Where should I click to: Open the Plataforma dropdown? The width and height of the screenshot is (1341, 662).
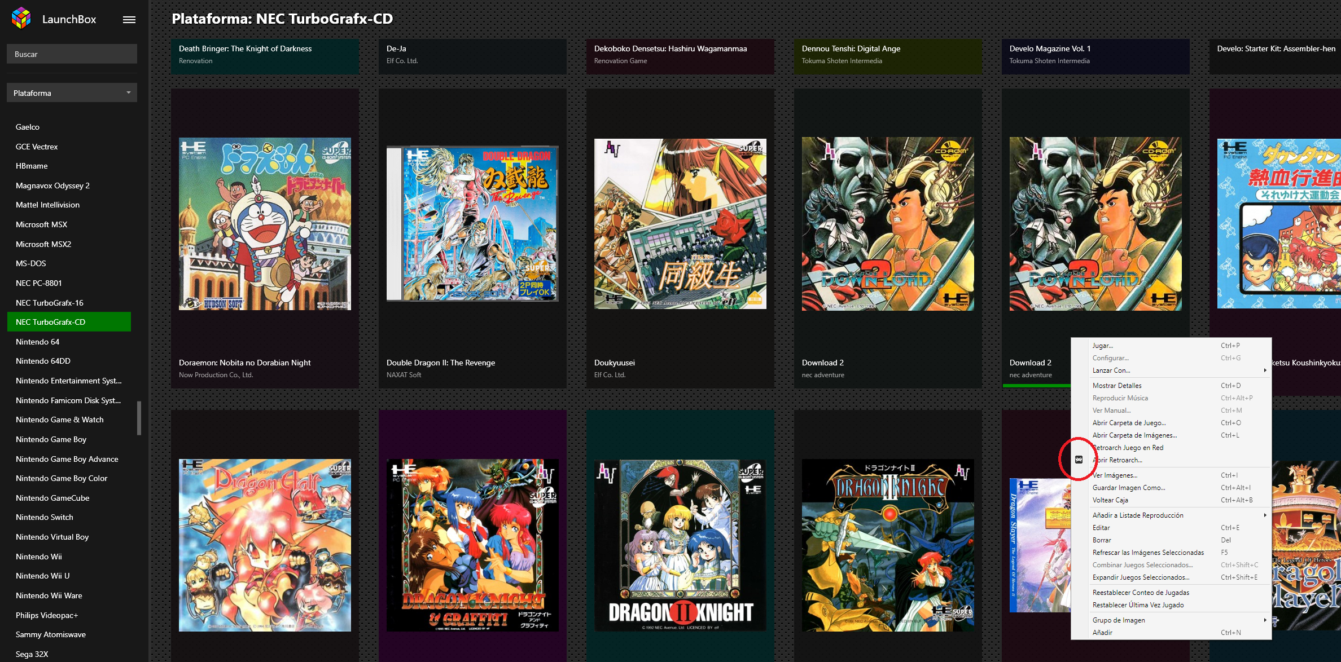coord(72,93)
